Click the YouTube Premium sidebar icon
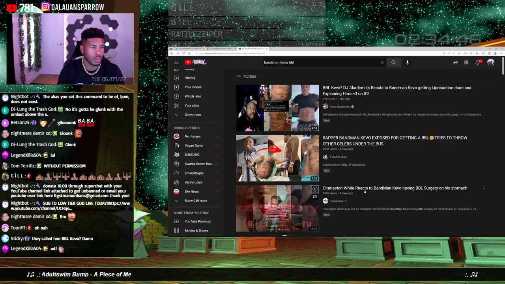The height and width of the screenshot is (284, 505). tap(176, 221)
